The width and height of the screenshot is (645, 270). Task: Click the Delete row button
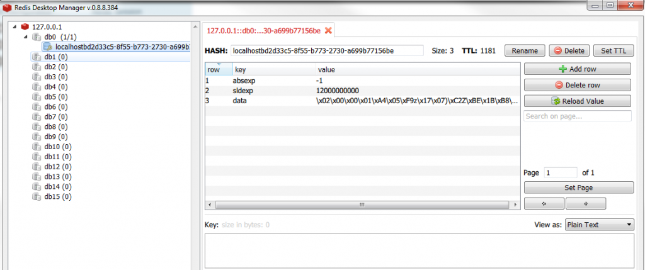point(578,85)
